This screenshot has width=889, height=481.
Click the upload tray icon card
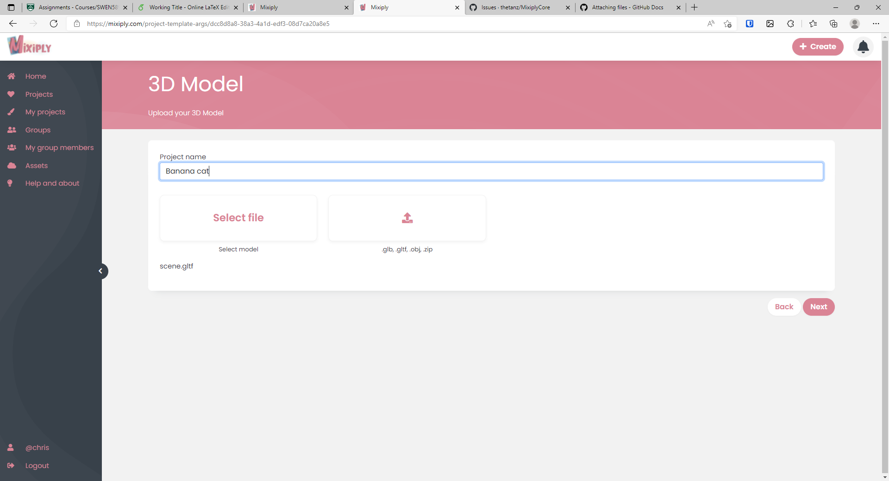tap(407, 218)
